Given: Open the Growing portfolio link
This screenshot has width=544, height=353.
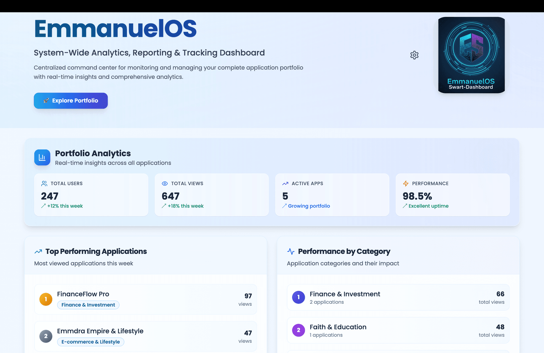Looking at the screenshot, I should tap(309, 206).
